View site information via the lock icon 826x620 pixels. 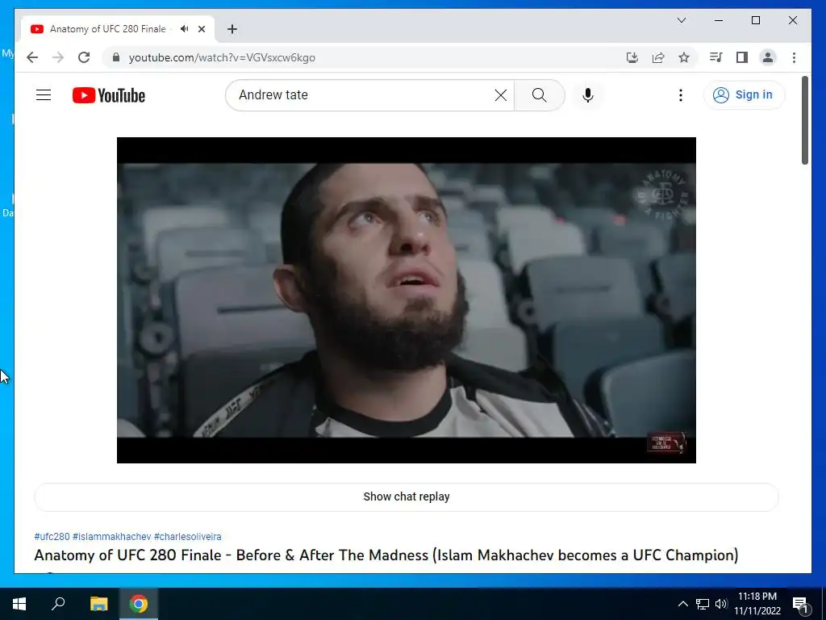(x=116, y=57)
